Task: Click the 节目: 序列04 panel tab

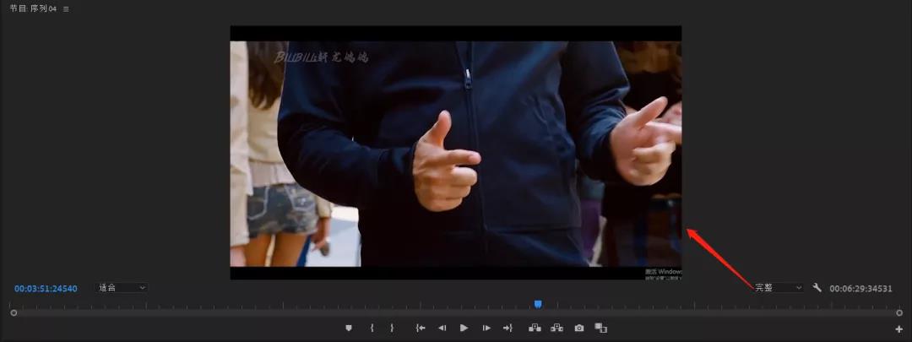Action: click(33, 8)
